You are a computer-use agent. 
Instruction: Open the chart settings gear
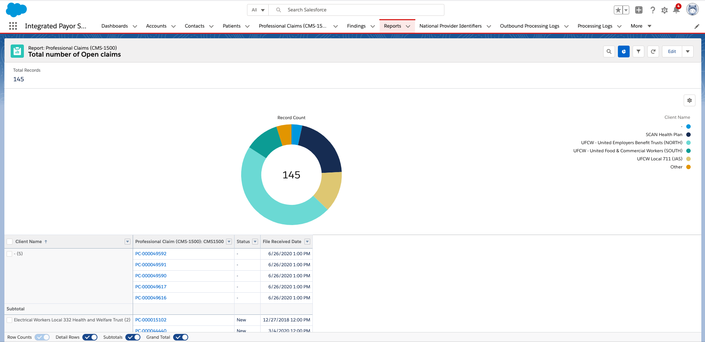tap(690, 100)
